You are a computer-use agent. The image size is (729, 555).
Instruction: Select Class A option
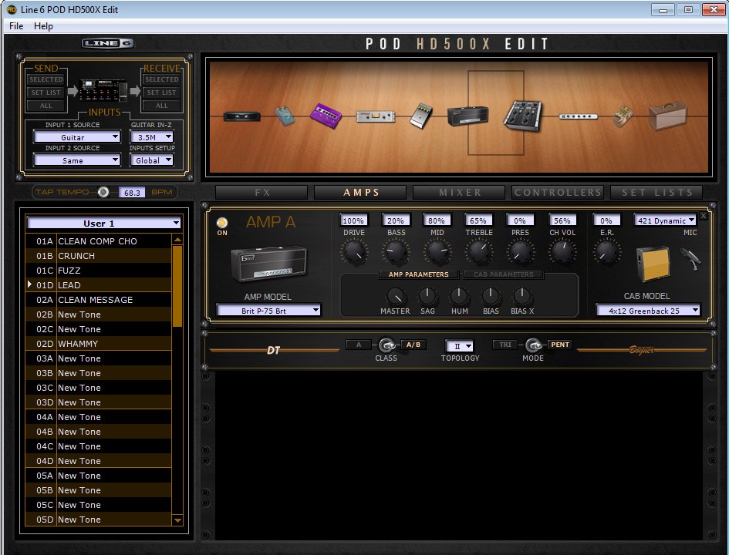click(359, 345)
